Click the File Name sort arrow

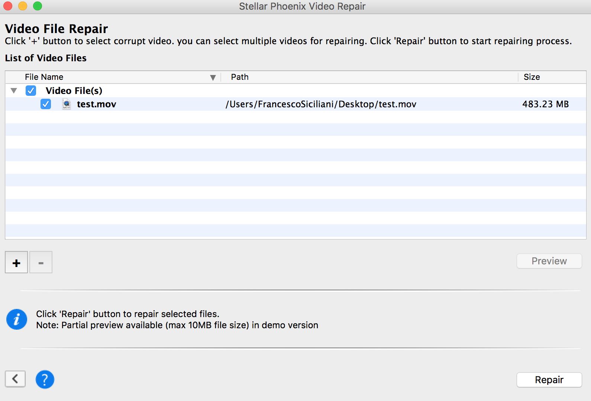point(213,78)
